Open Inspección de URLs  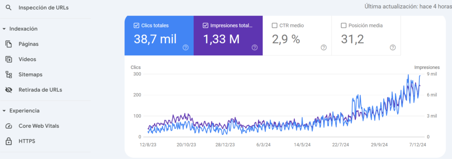pyautogui.click(x=44, y=8)
